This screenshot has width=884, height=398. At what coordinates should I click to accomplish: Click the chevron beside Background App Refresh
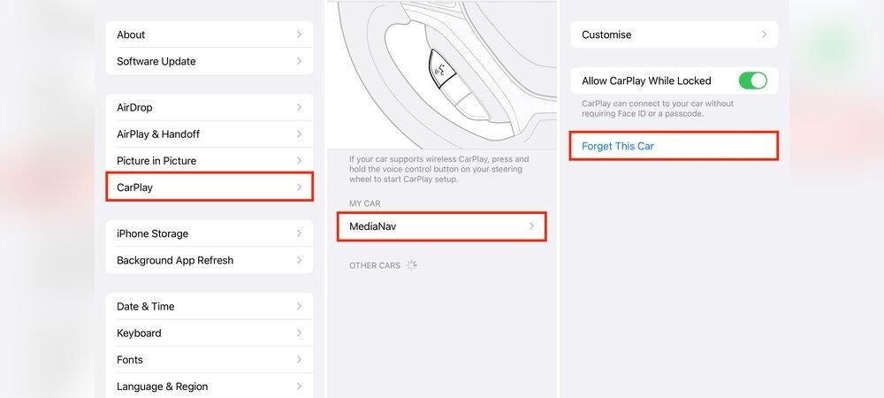pyautogui.click(x=300, y=260)
